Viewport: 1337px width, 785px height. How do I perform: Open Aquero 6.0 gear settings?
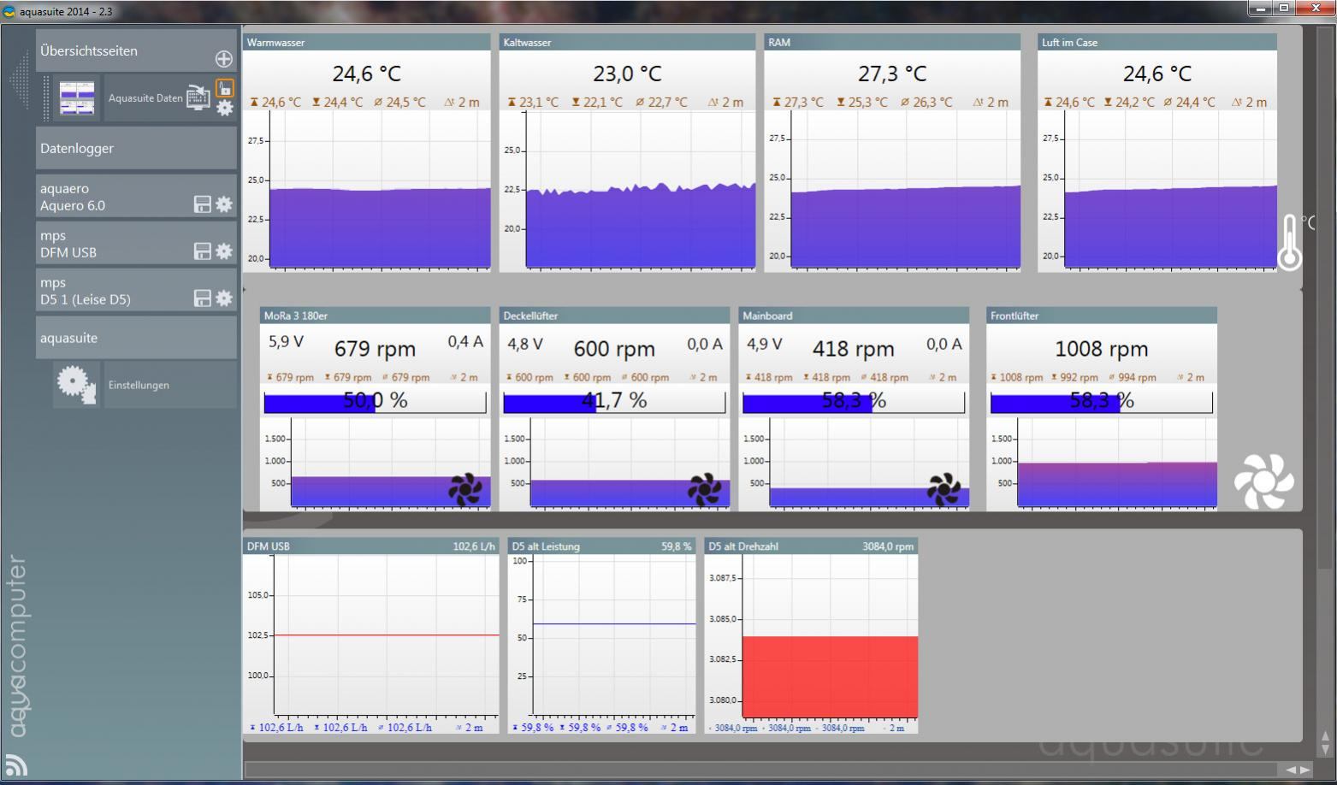pyautogui.click(x=224, y=204)
